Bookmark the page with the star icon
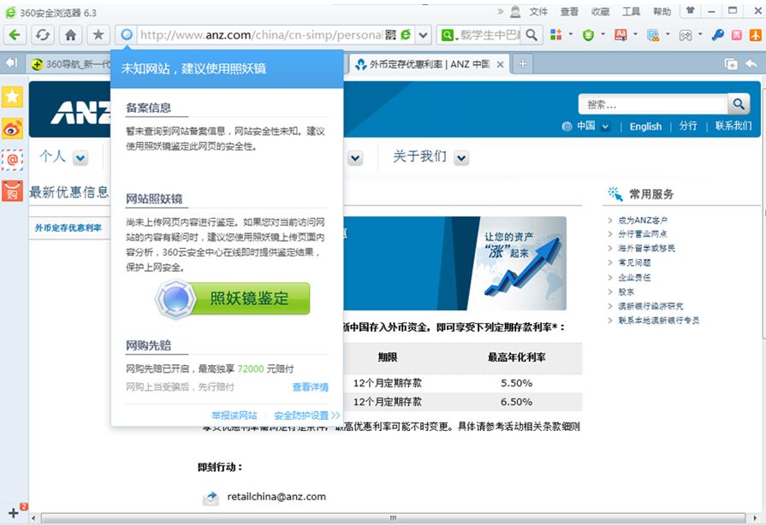This screenshot has height=525, width=766. point(98,35)
